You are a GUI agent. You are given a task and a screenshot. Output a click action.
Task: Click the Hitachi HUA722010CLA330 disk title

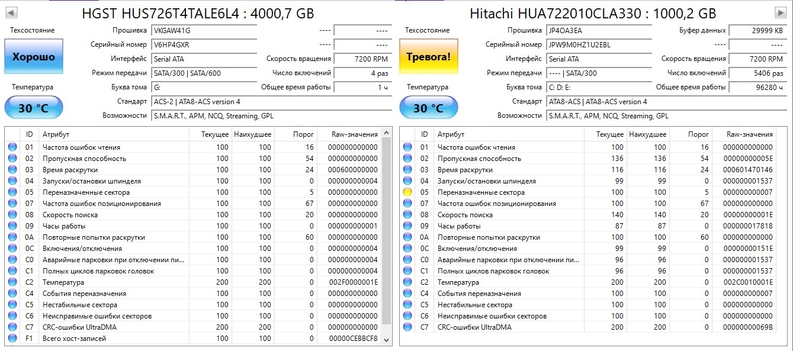point(593,14)
